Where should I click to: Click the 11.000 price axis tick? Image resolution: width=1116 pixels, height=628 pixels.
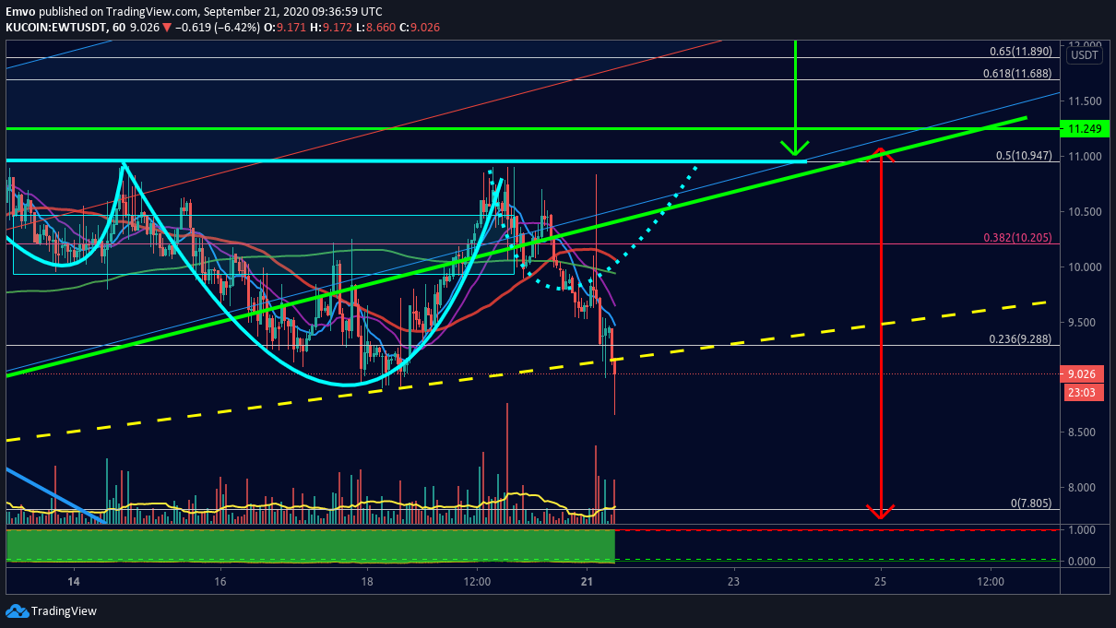tap(1086, 156)
